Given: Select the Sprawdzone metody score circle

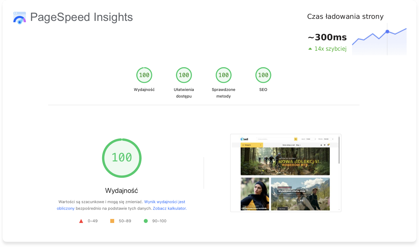Looking at the screenshot, I should [223, 75].
